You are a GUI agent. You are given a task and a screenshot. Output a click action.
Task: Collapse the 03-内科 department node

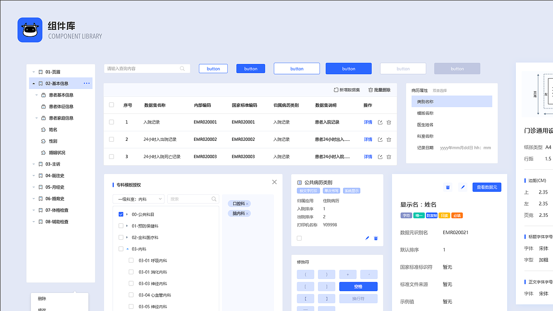coord(127,249)
